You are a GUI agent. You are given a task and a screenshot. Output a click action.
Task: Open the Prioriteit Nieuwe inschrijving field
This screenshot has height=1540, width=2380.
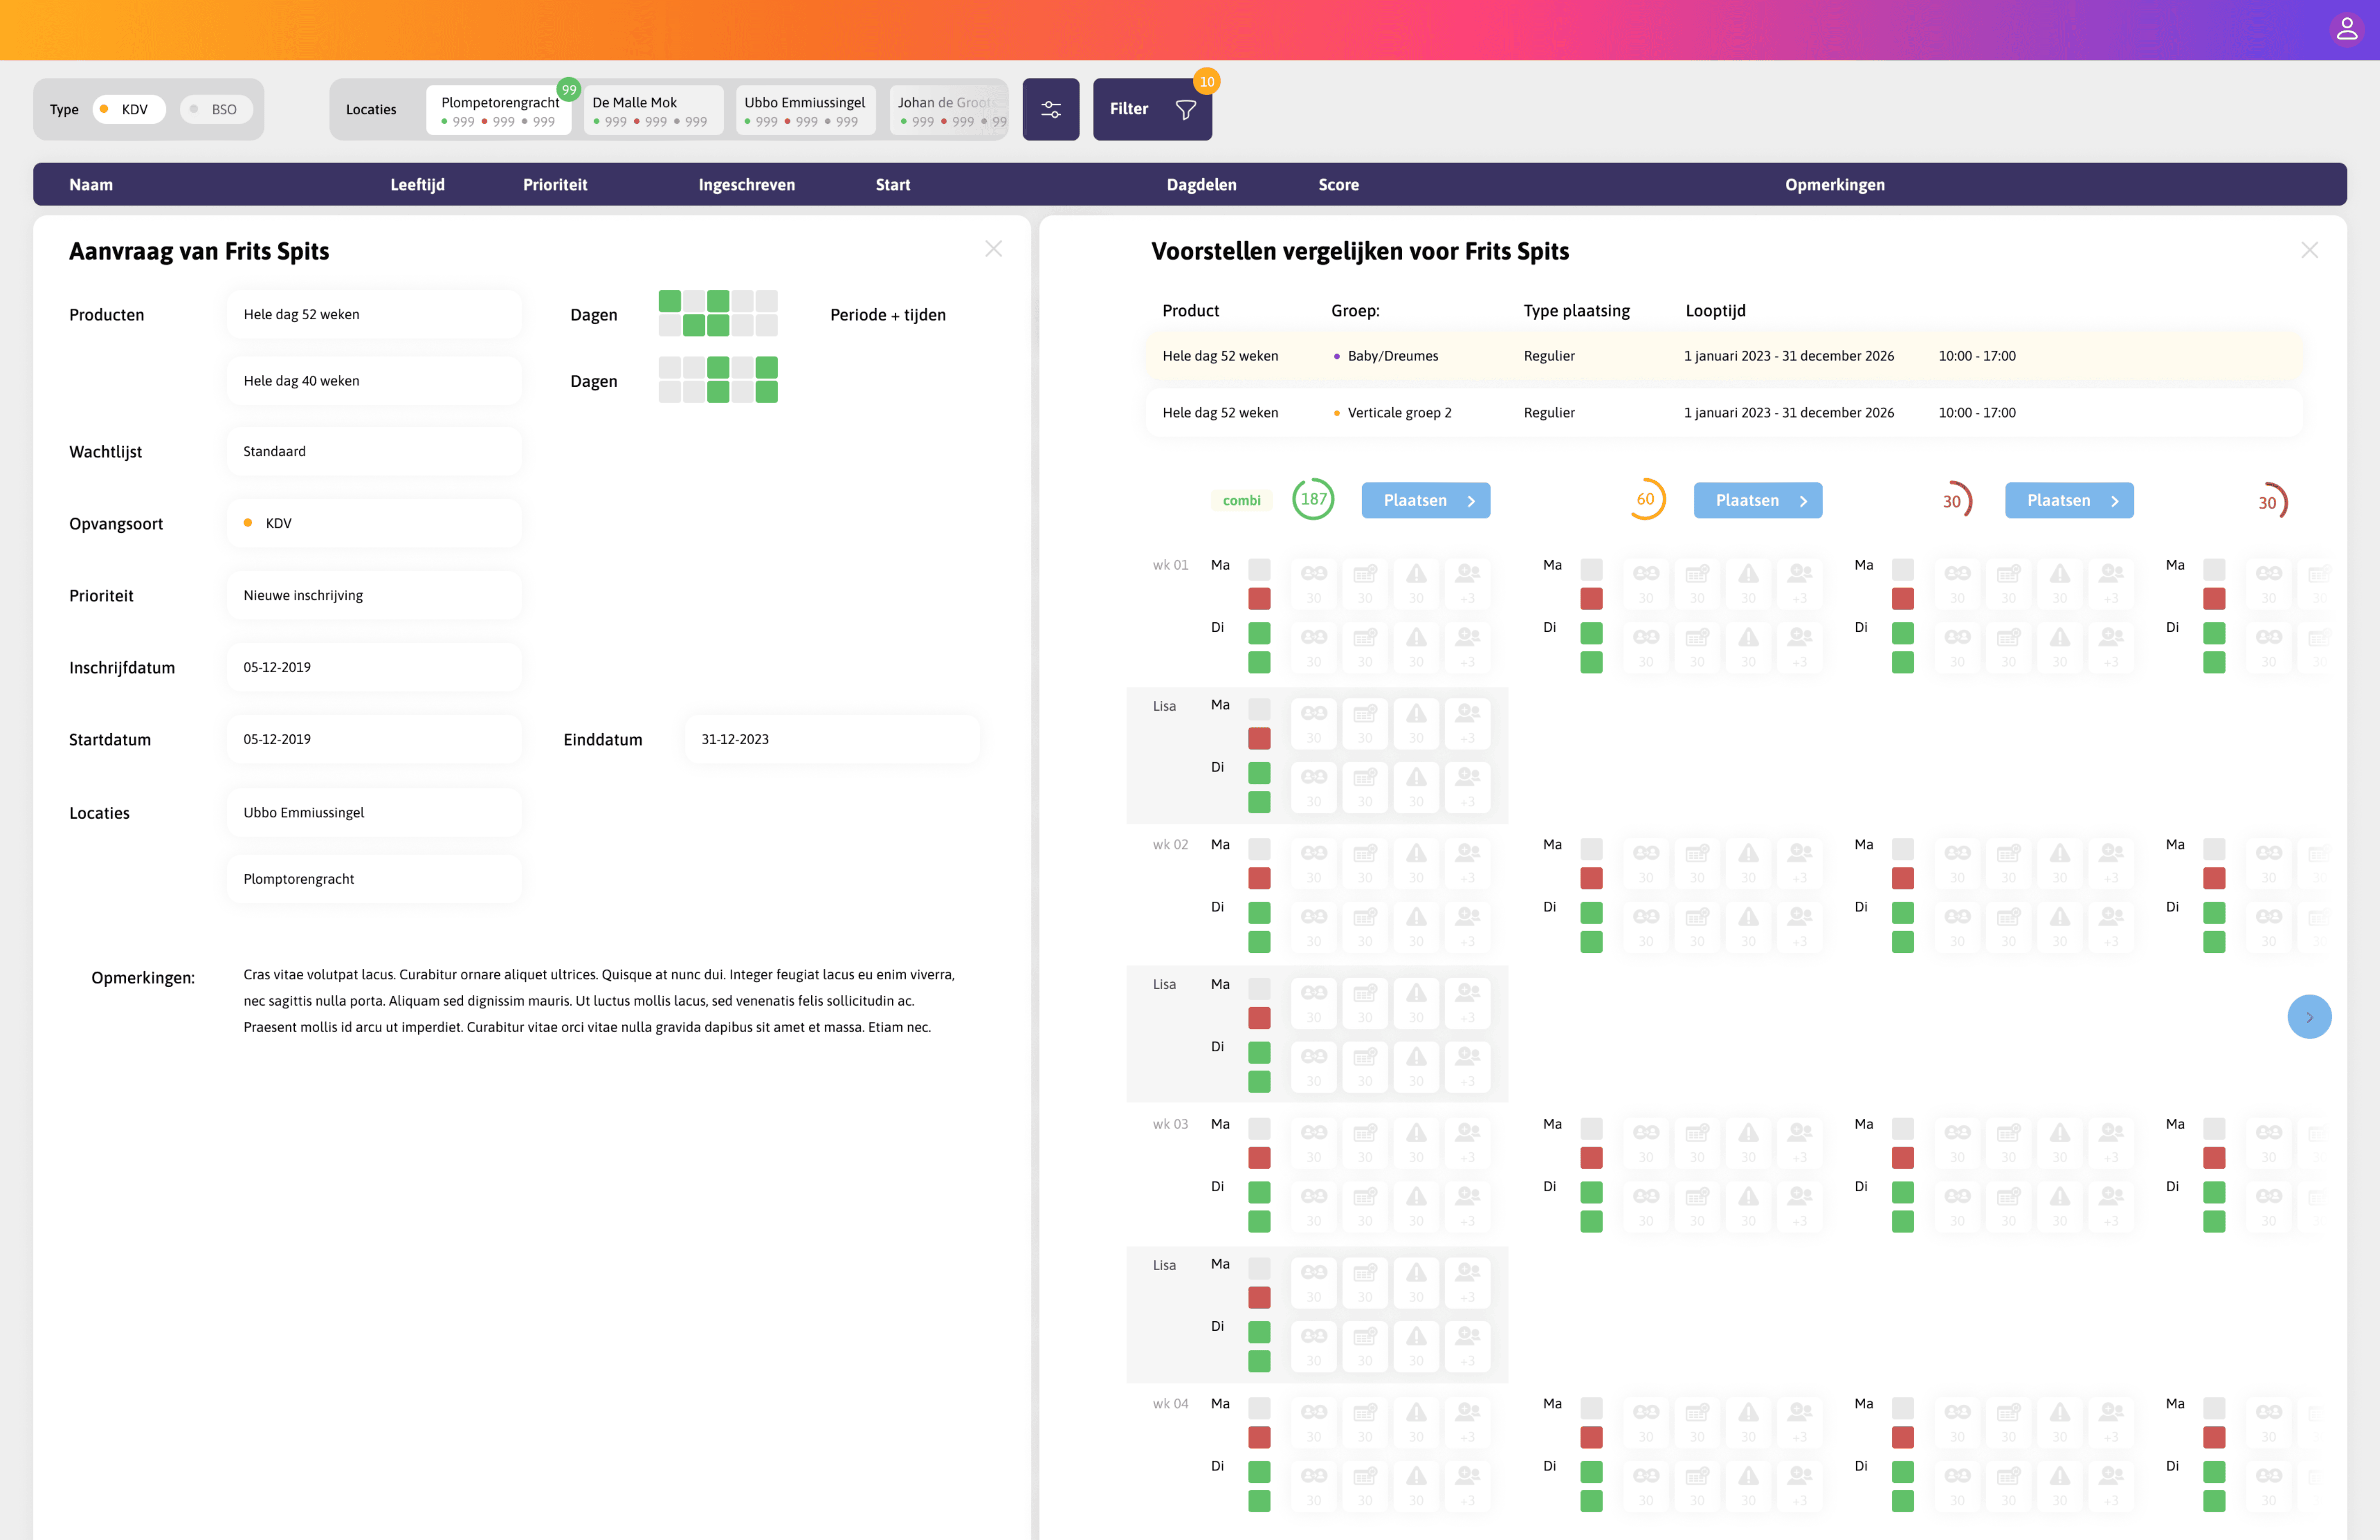[x=374, y=595]
